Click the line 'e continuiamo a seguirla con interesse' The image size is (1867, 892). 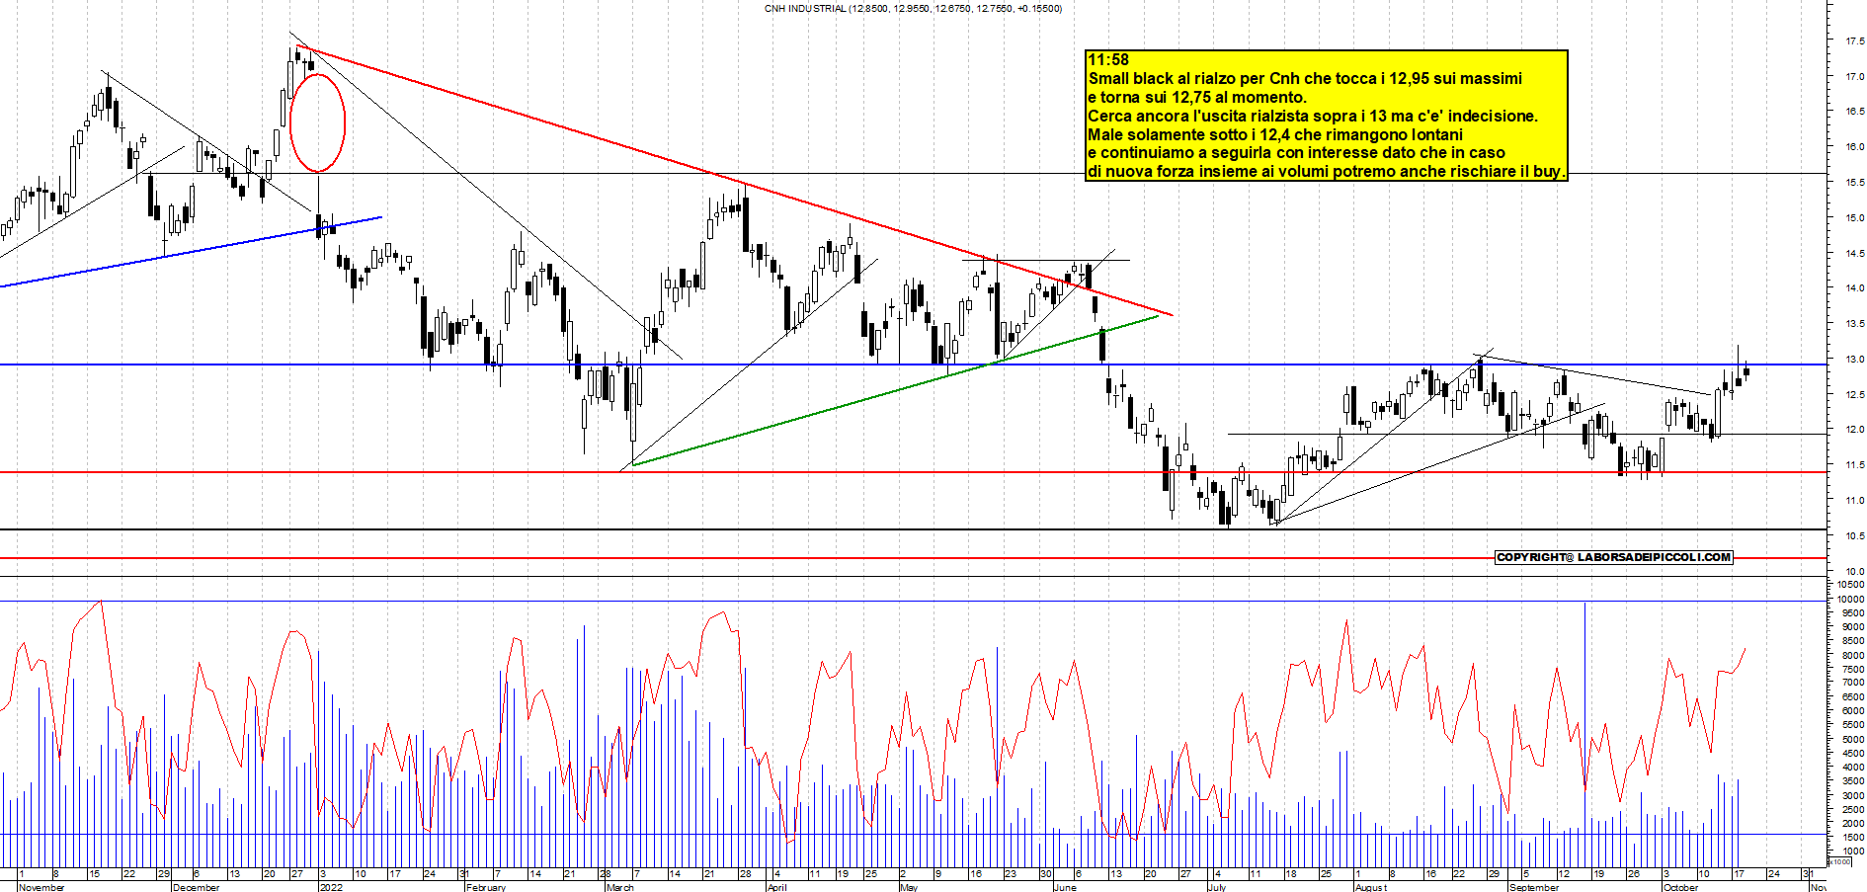pos(1296,153)
